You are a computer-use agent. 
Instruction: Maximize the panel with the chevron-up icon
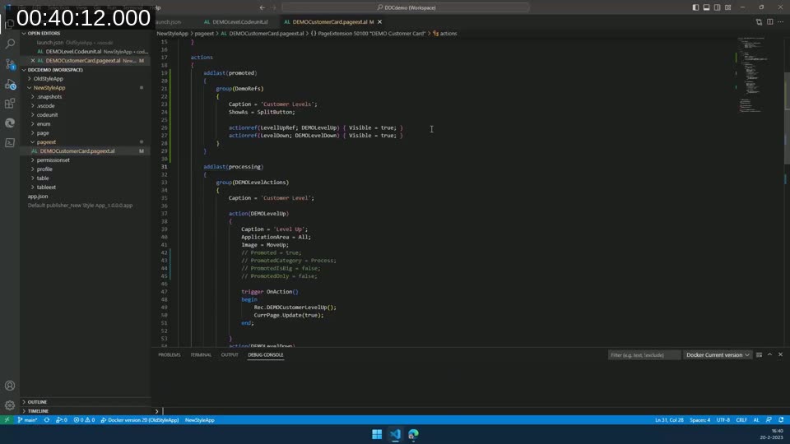click(770, 355)
